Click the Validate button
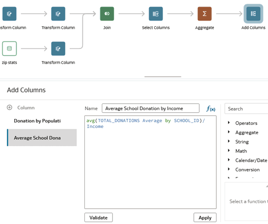268x224 pixels. tap(98, 217)
